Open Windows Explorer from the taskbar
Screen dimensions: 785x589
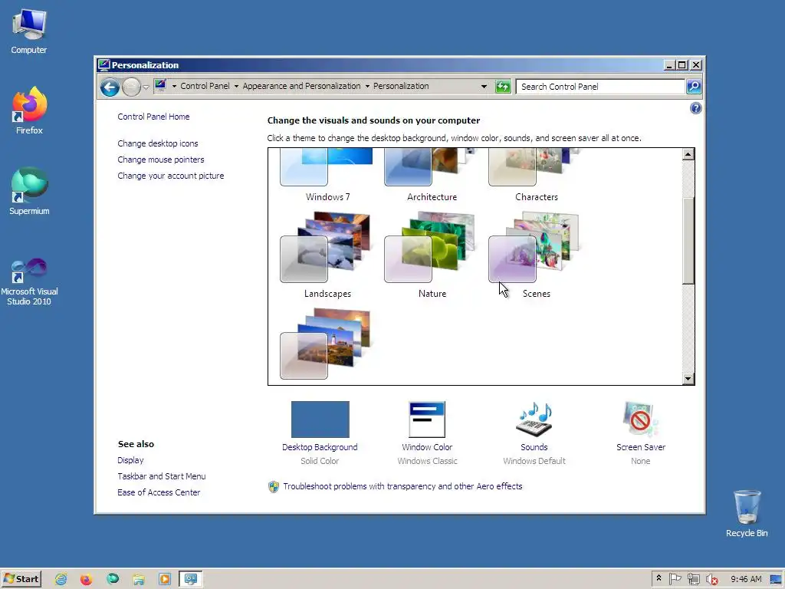[x=139, y=580]
